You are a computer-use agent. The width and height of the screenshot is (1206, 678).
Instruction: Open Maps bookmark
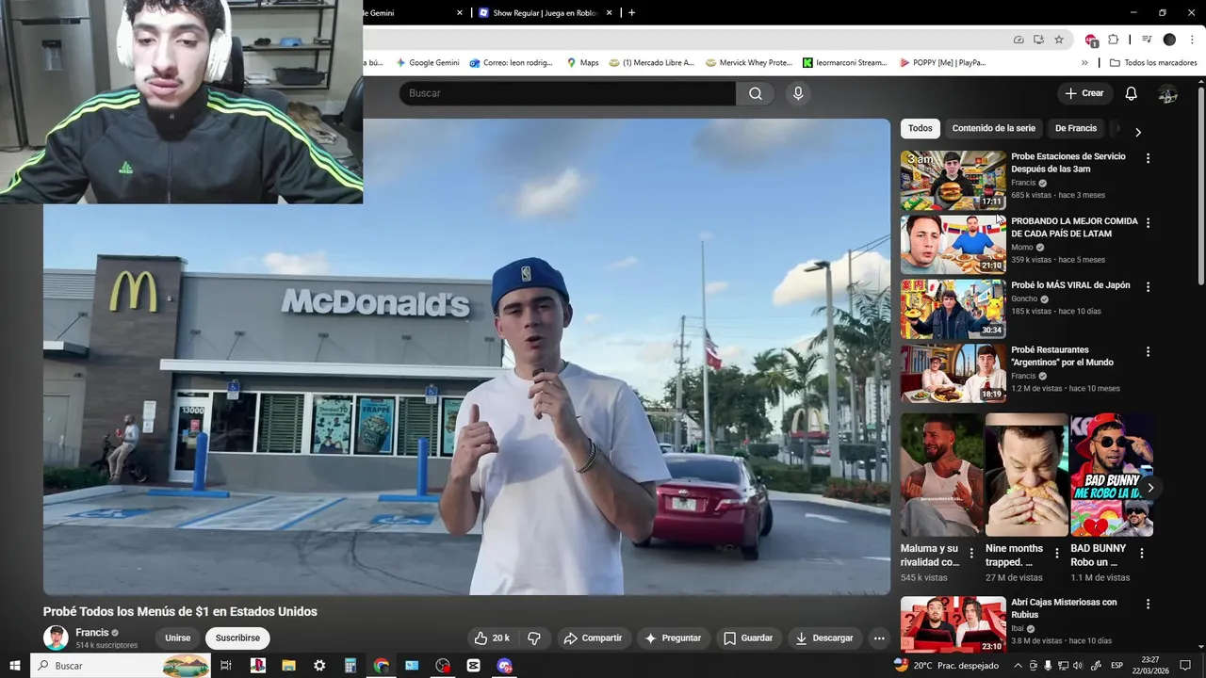[x=582, y=63]
